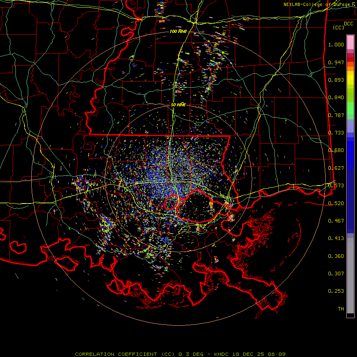Image resolution: width=357 pixels, height=357 pixels.
Task: Click the 0.520 scale value
Action: click(336, 203)
